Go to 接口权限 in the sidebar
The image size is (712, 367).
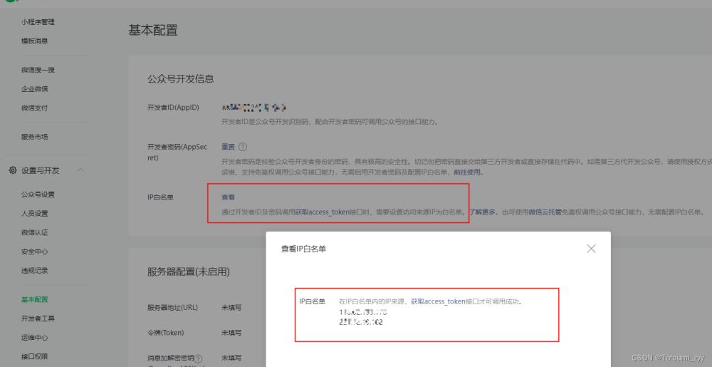(35, 356)
